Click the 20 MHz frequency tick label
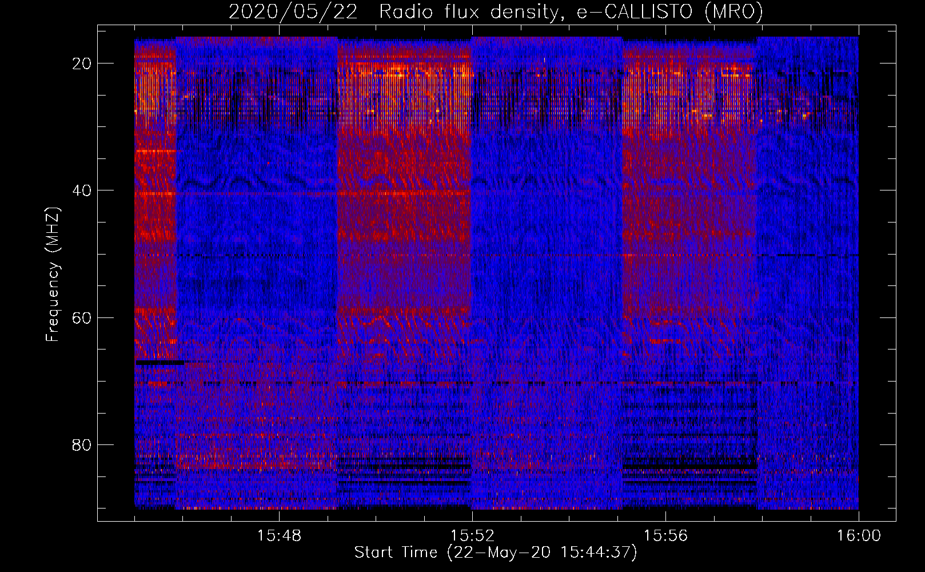 [x=82, y=63]
